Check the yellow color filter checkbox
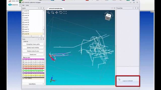161x90 pixels. [23, 76]
